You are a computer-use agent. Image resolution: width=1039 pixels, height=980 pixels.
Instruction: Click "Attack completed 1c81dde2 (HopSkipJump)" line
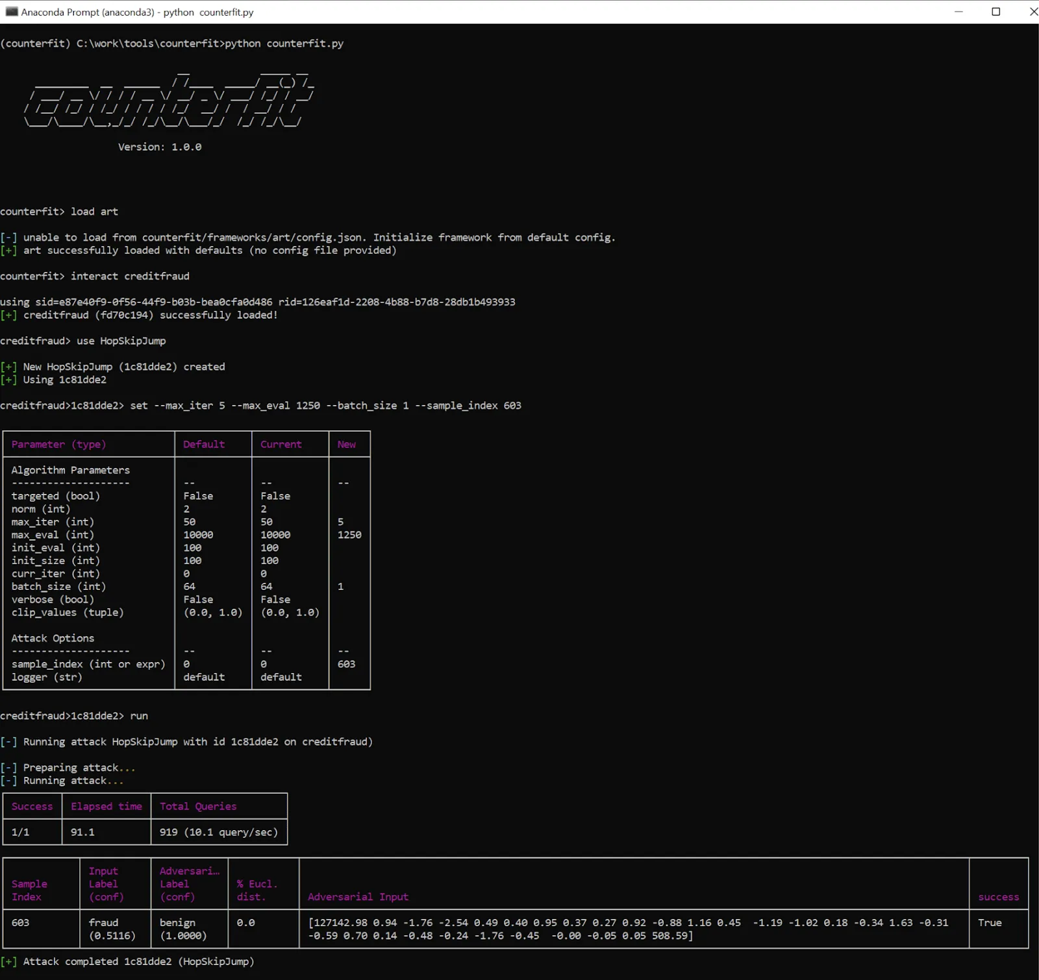127,962
